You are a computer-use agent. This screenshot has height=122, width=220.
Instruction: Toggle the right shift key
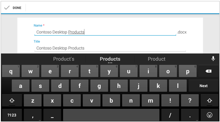click(209, 100)
